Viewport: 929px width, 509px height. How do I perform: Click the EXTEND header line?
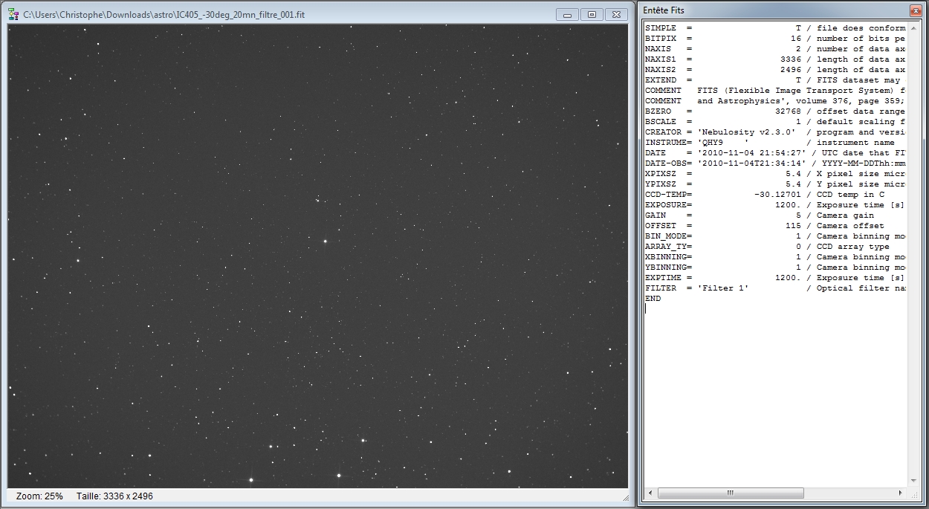point(775,80)
